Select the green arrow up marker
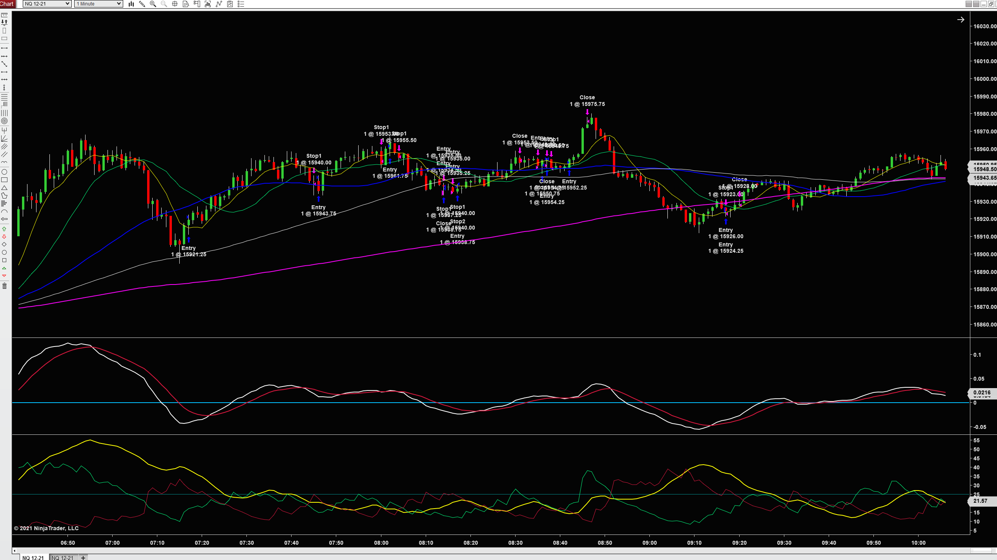Viewport: 997px width, 560px height. click(4, 229)
